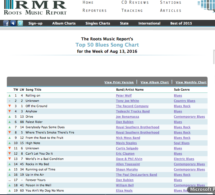The height and width of the screenshot is (195, 215).
Task: Open the Country Blues sub genre link
Action: [185, 101]
